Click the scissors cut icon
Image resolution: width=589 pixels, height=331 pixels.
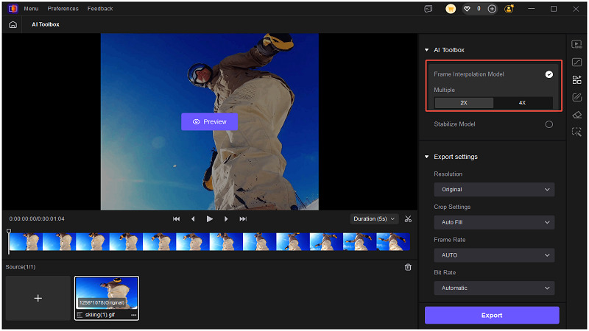(408, 218)
